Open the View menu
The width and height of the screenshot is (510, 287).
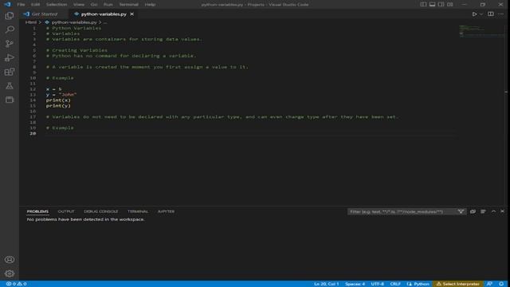[x=79, y=5]
